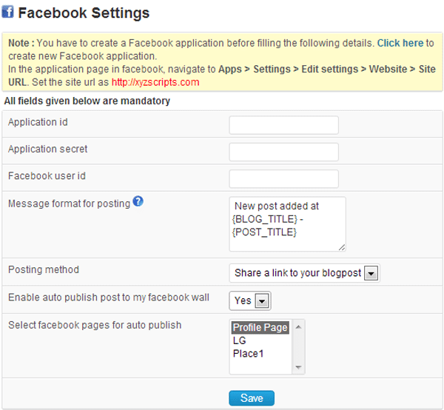Click the blue help question mark icon
This screenshot has height=410, width=444.
[138, 201]
